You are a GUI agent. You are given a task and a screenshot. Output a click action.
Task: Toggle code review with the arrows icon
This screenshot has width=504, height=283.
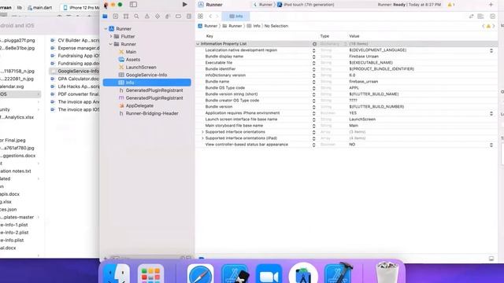[x=471, y=17]
